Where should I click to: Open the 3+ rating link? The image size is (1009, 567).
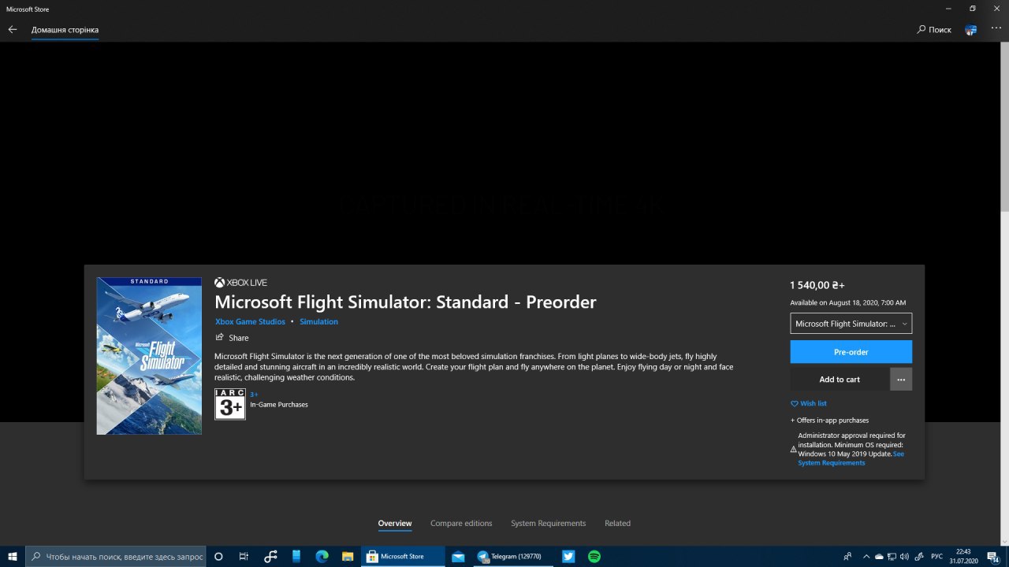(254, 394)
